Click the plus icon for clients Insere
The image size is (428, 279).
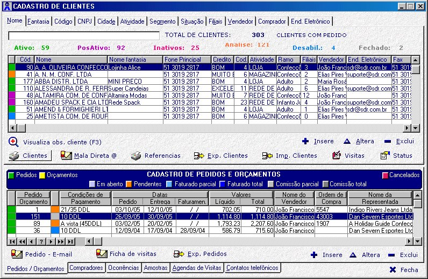click(x=305, y=141)
